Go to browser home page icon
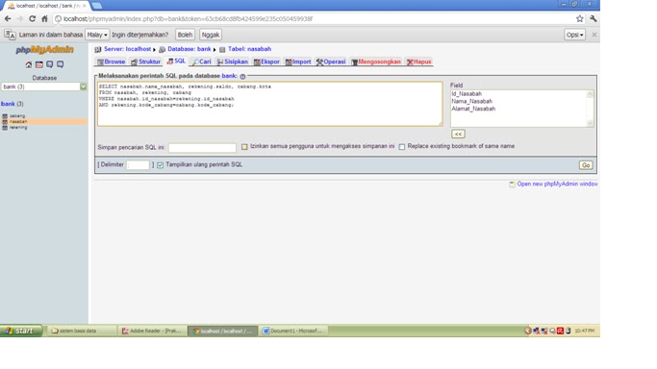This screenshot has height=369, width=657. (x=44, y=19)
